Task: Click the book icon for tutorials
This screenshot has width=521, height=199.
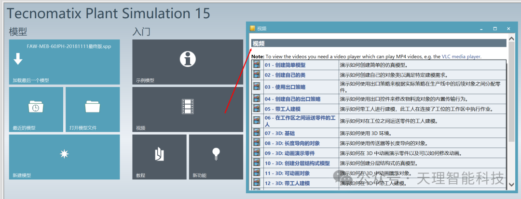Action: [x=160, y=154]
